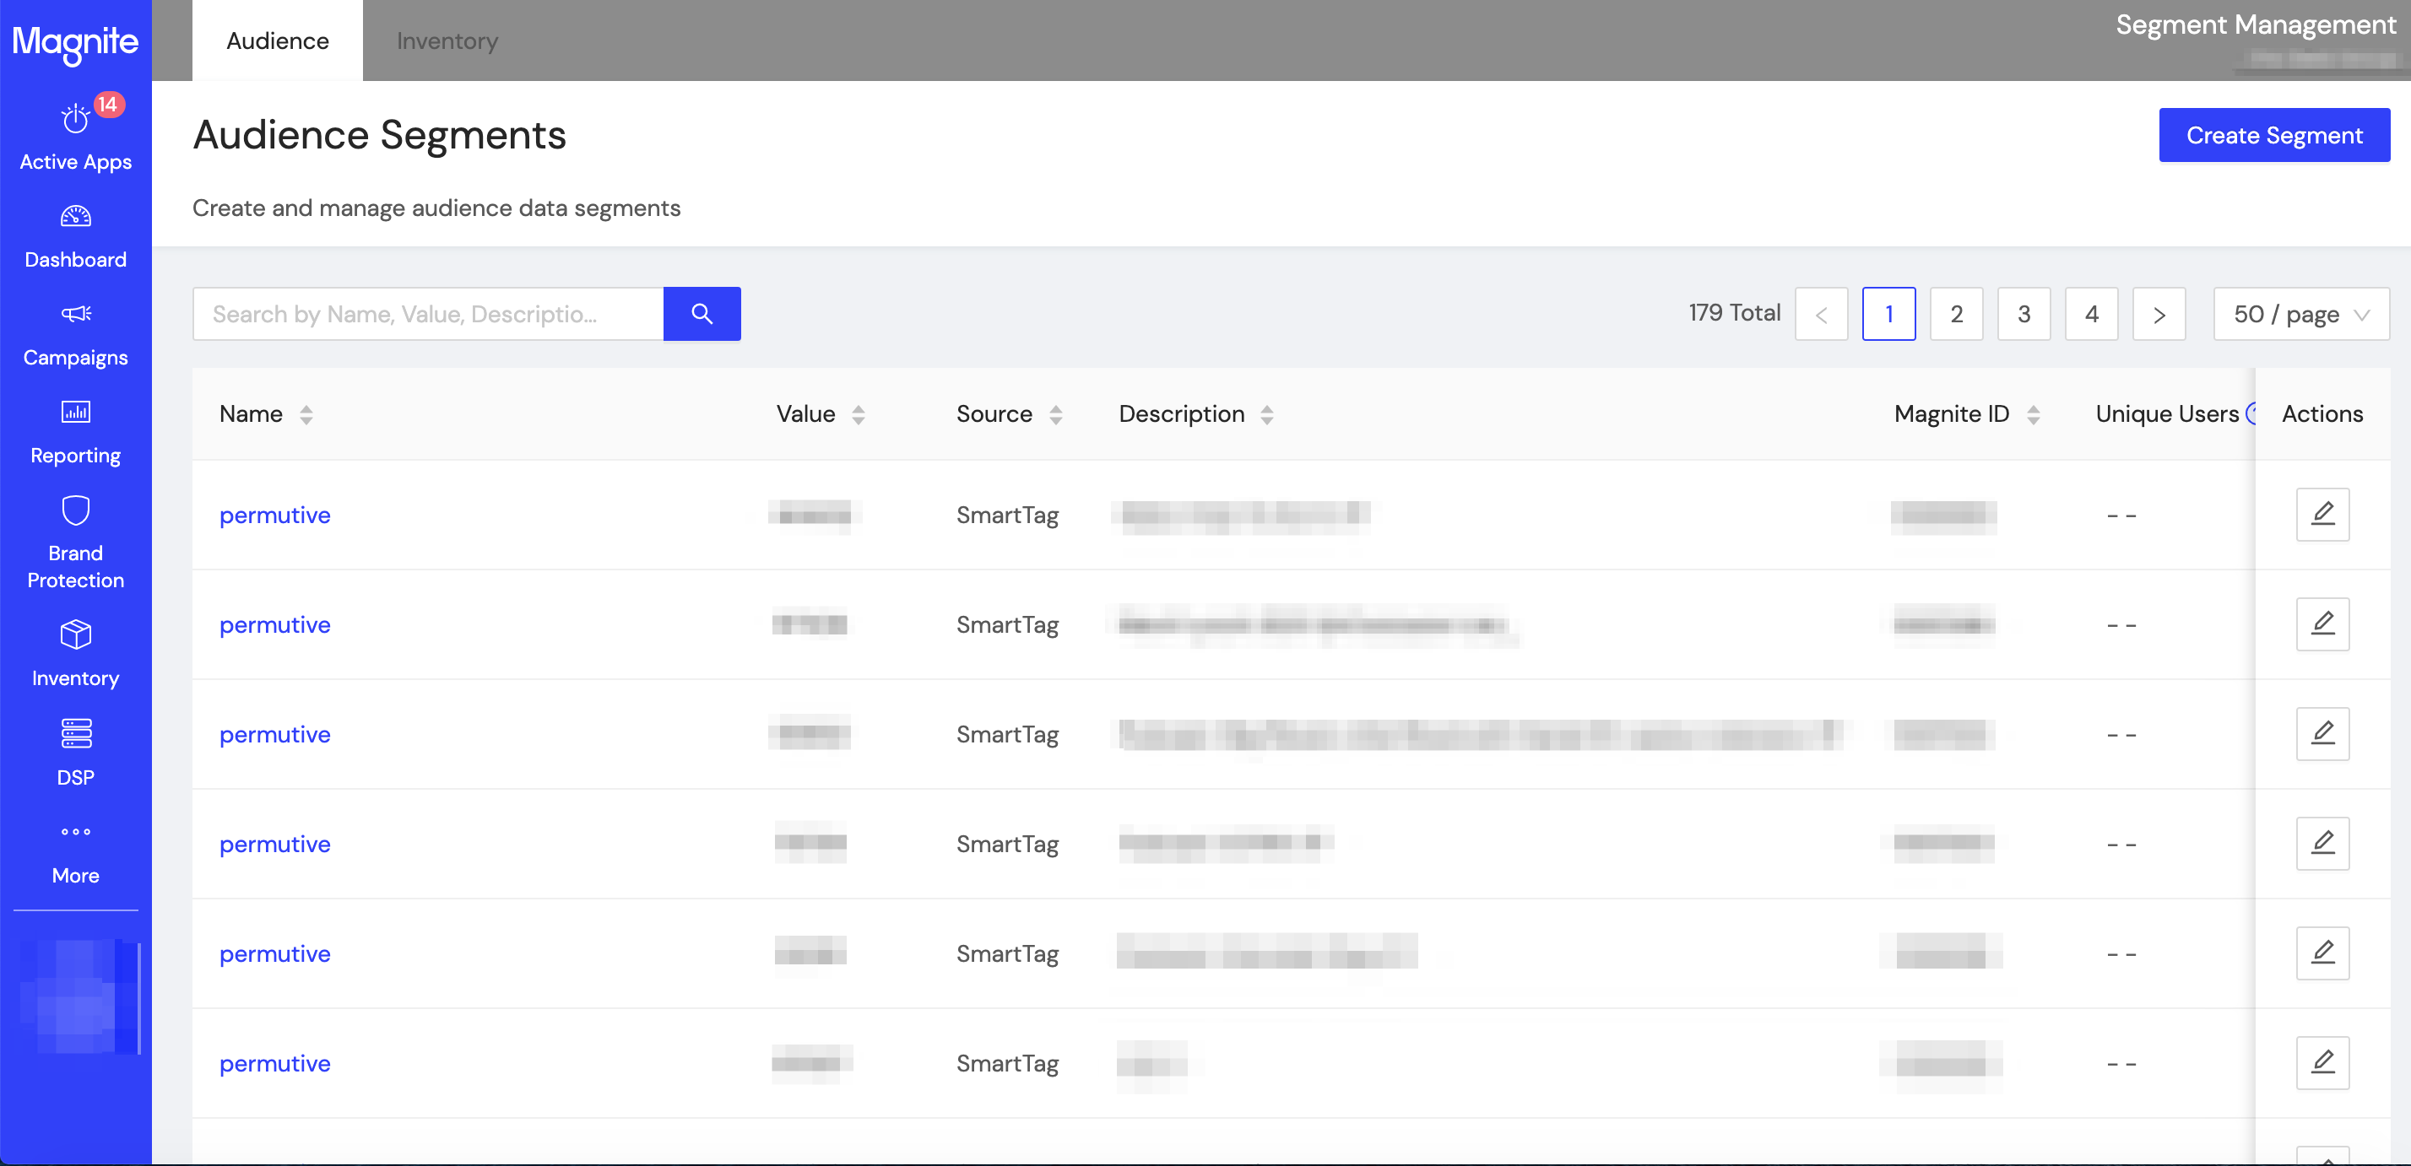Open Active Apps in the sidebar
The width and height of the screenshot is (2411, 1166).
(75, 137)
